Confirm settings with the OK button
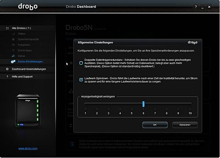 (x=155, y=125)
